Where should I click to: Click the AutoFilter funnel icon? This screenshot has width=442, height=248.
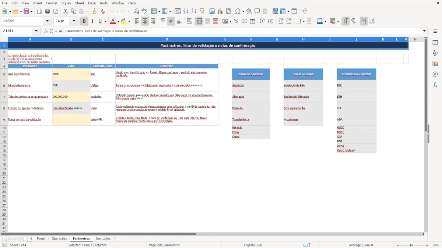click(202, 11)
